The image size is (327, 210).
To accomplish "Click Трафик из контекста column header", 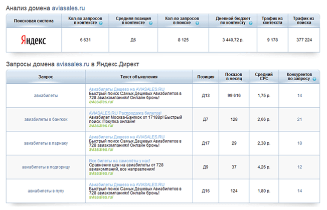I will pyautogui.click(x=272, y=21).
